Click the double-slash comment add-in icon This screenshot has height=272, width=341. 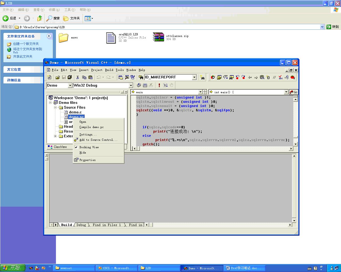click(274, 77)
